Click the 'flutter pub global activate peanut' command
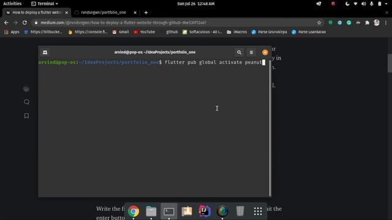The height and width of the screenshot is (220, 392). coord(213,62)
